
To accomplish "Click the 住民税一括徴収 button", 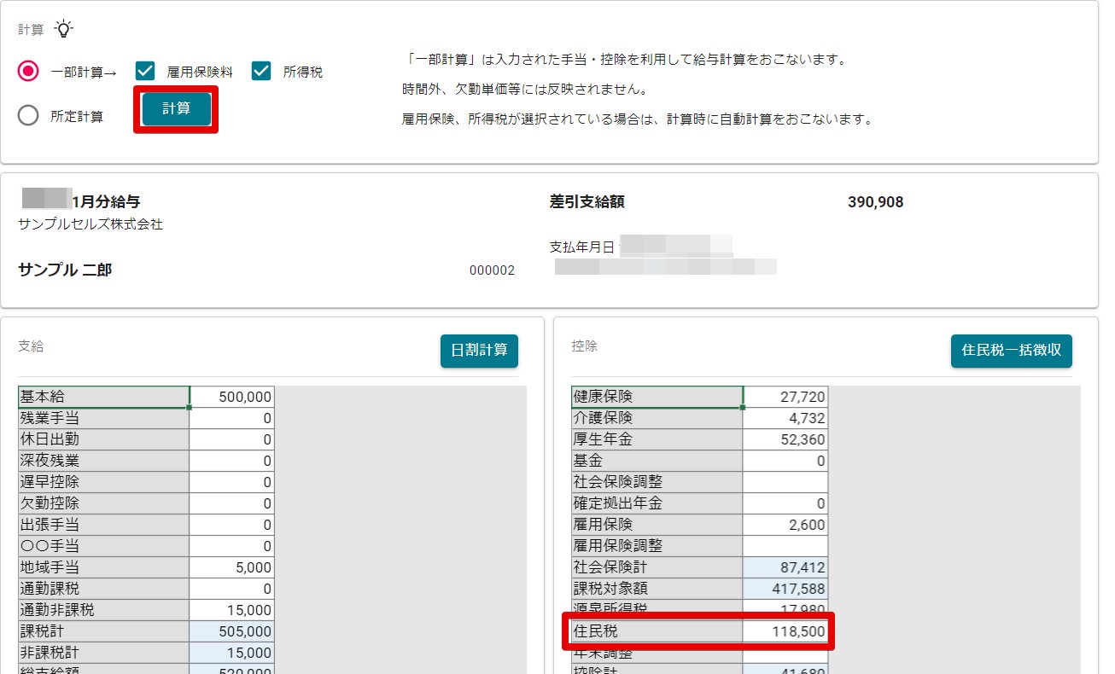I will tap(1012, 351).
